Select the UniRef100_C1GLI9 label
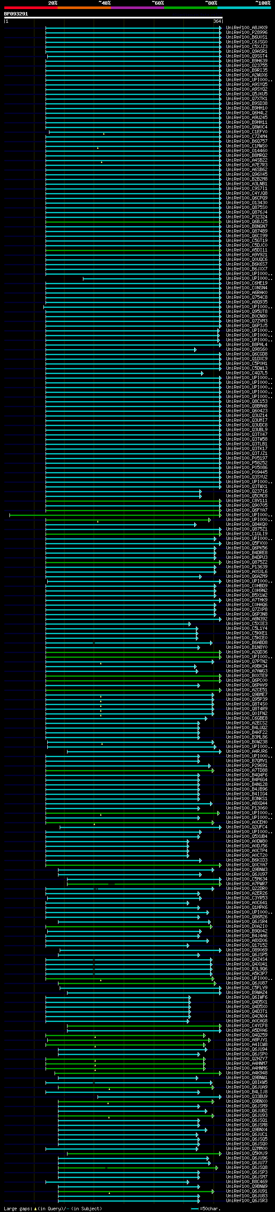 [247, 534]
